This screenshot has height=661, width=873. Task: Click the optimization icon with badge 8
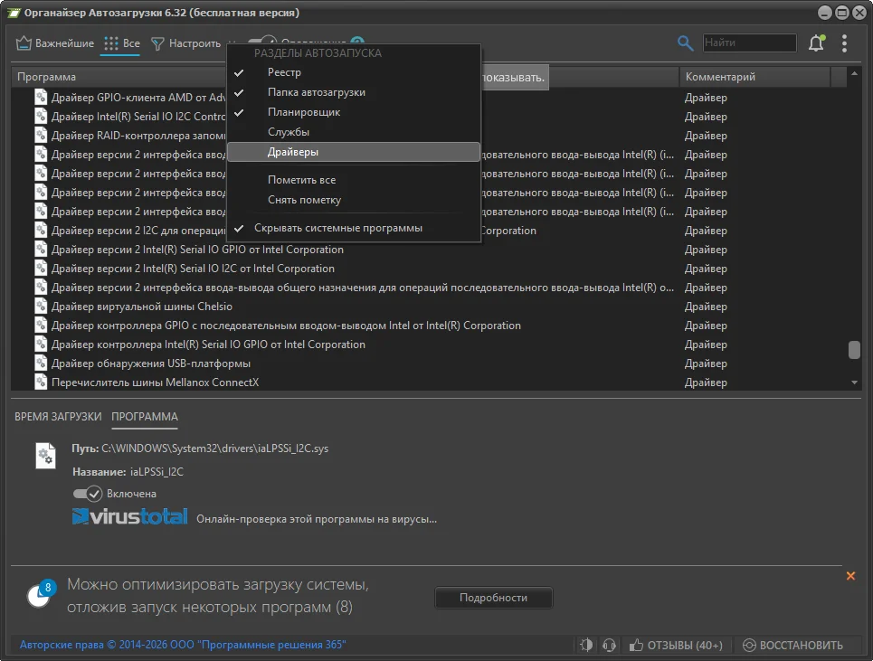pos(42,594)
